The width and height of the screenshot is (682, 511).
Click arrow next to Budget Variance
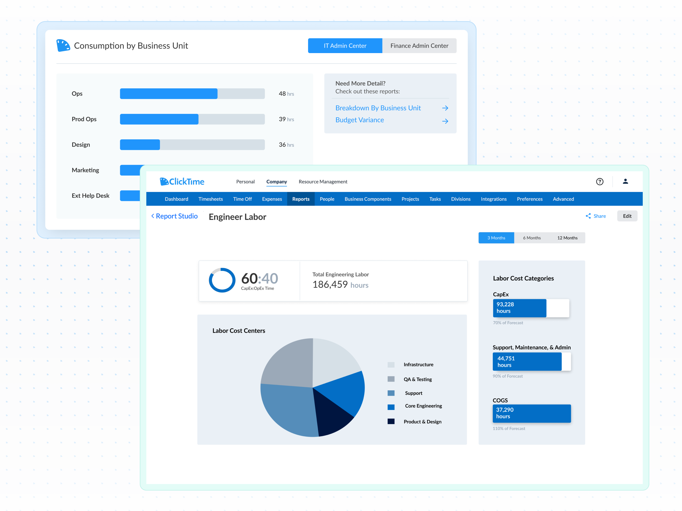[445, 121]
